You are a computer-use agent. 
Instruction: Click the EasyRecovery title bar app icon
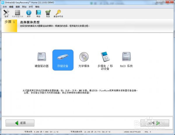click(x=2, y=2)
